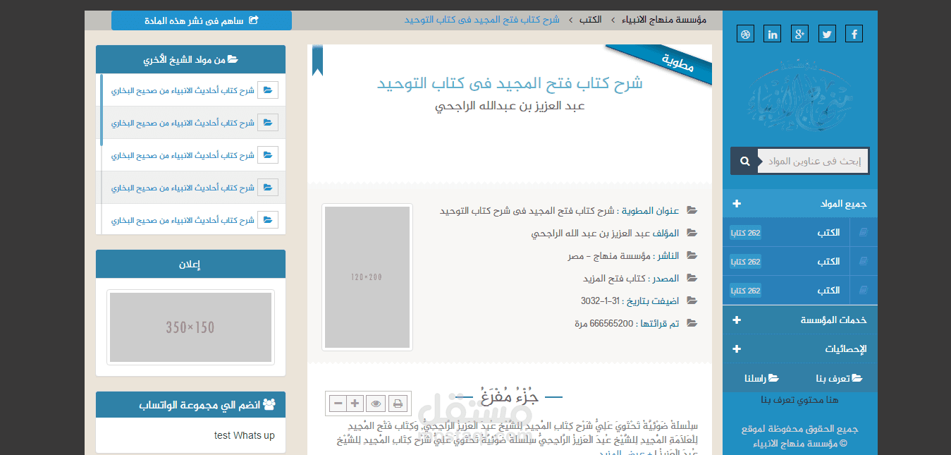Open the Facebook social icon

(x=854, y=34)
